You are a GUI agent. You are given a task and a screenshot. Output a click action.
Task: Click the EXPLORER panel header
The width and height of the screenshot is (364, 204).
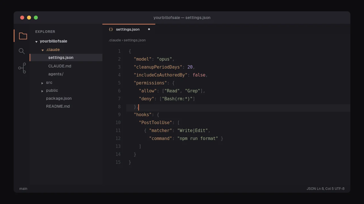45,32
